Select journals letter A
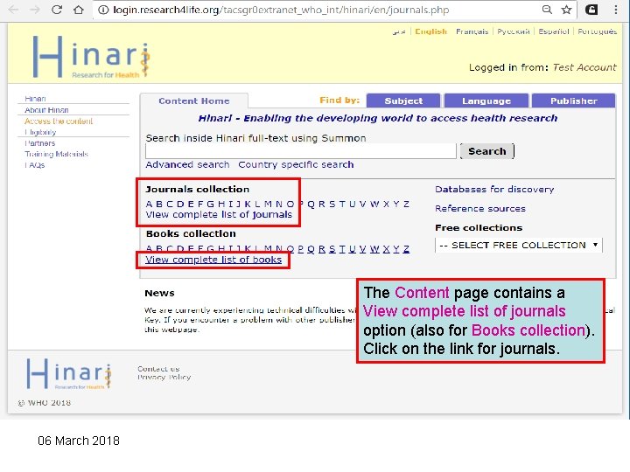 [x=149, y=204]
